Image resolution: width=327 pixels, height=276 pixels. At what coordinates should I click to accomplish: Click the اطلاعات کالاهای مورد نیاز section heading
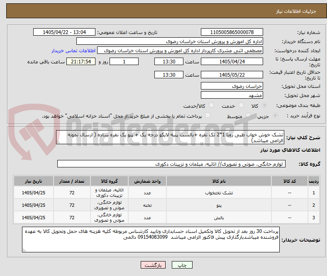pos(290,150)
